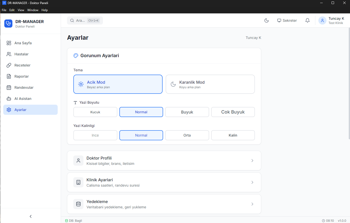Toggle dark mode via moon icon in header
This screenshot has height=223, width=350.
(267, 20)
